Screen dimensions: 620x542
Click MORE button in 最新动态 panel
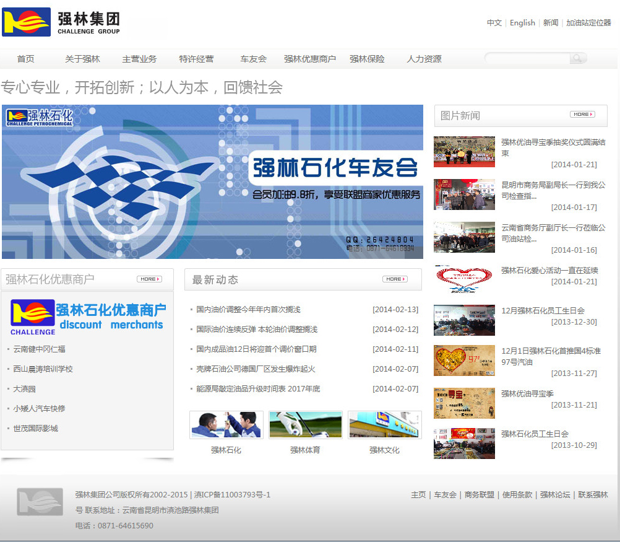coord(394,279)
